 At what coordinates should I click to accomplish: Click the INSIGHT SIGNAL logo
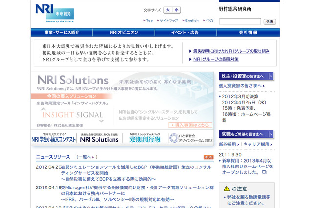[72, 115]
